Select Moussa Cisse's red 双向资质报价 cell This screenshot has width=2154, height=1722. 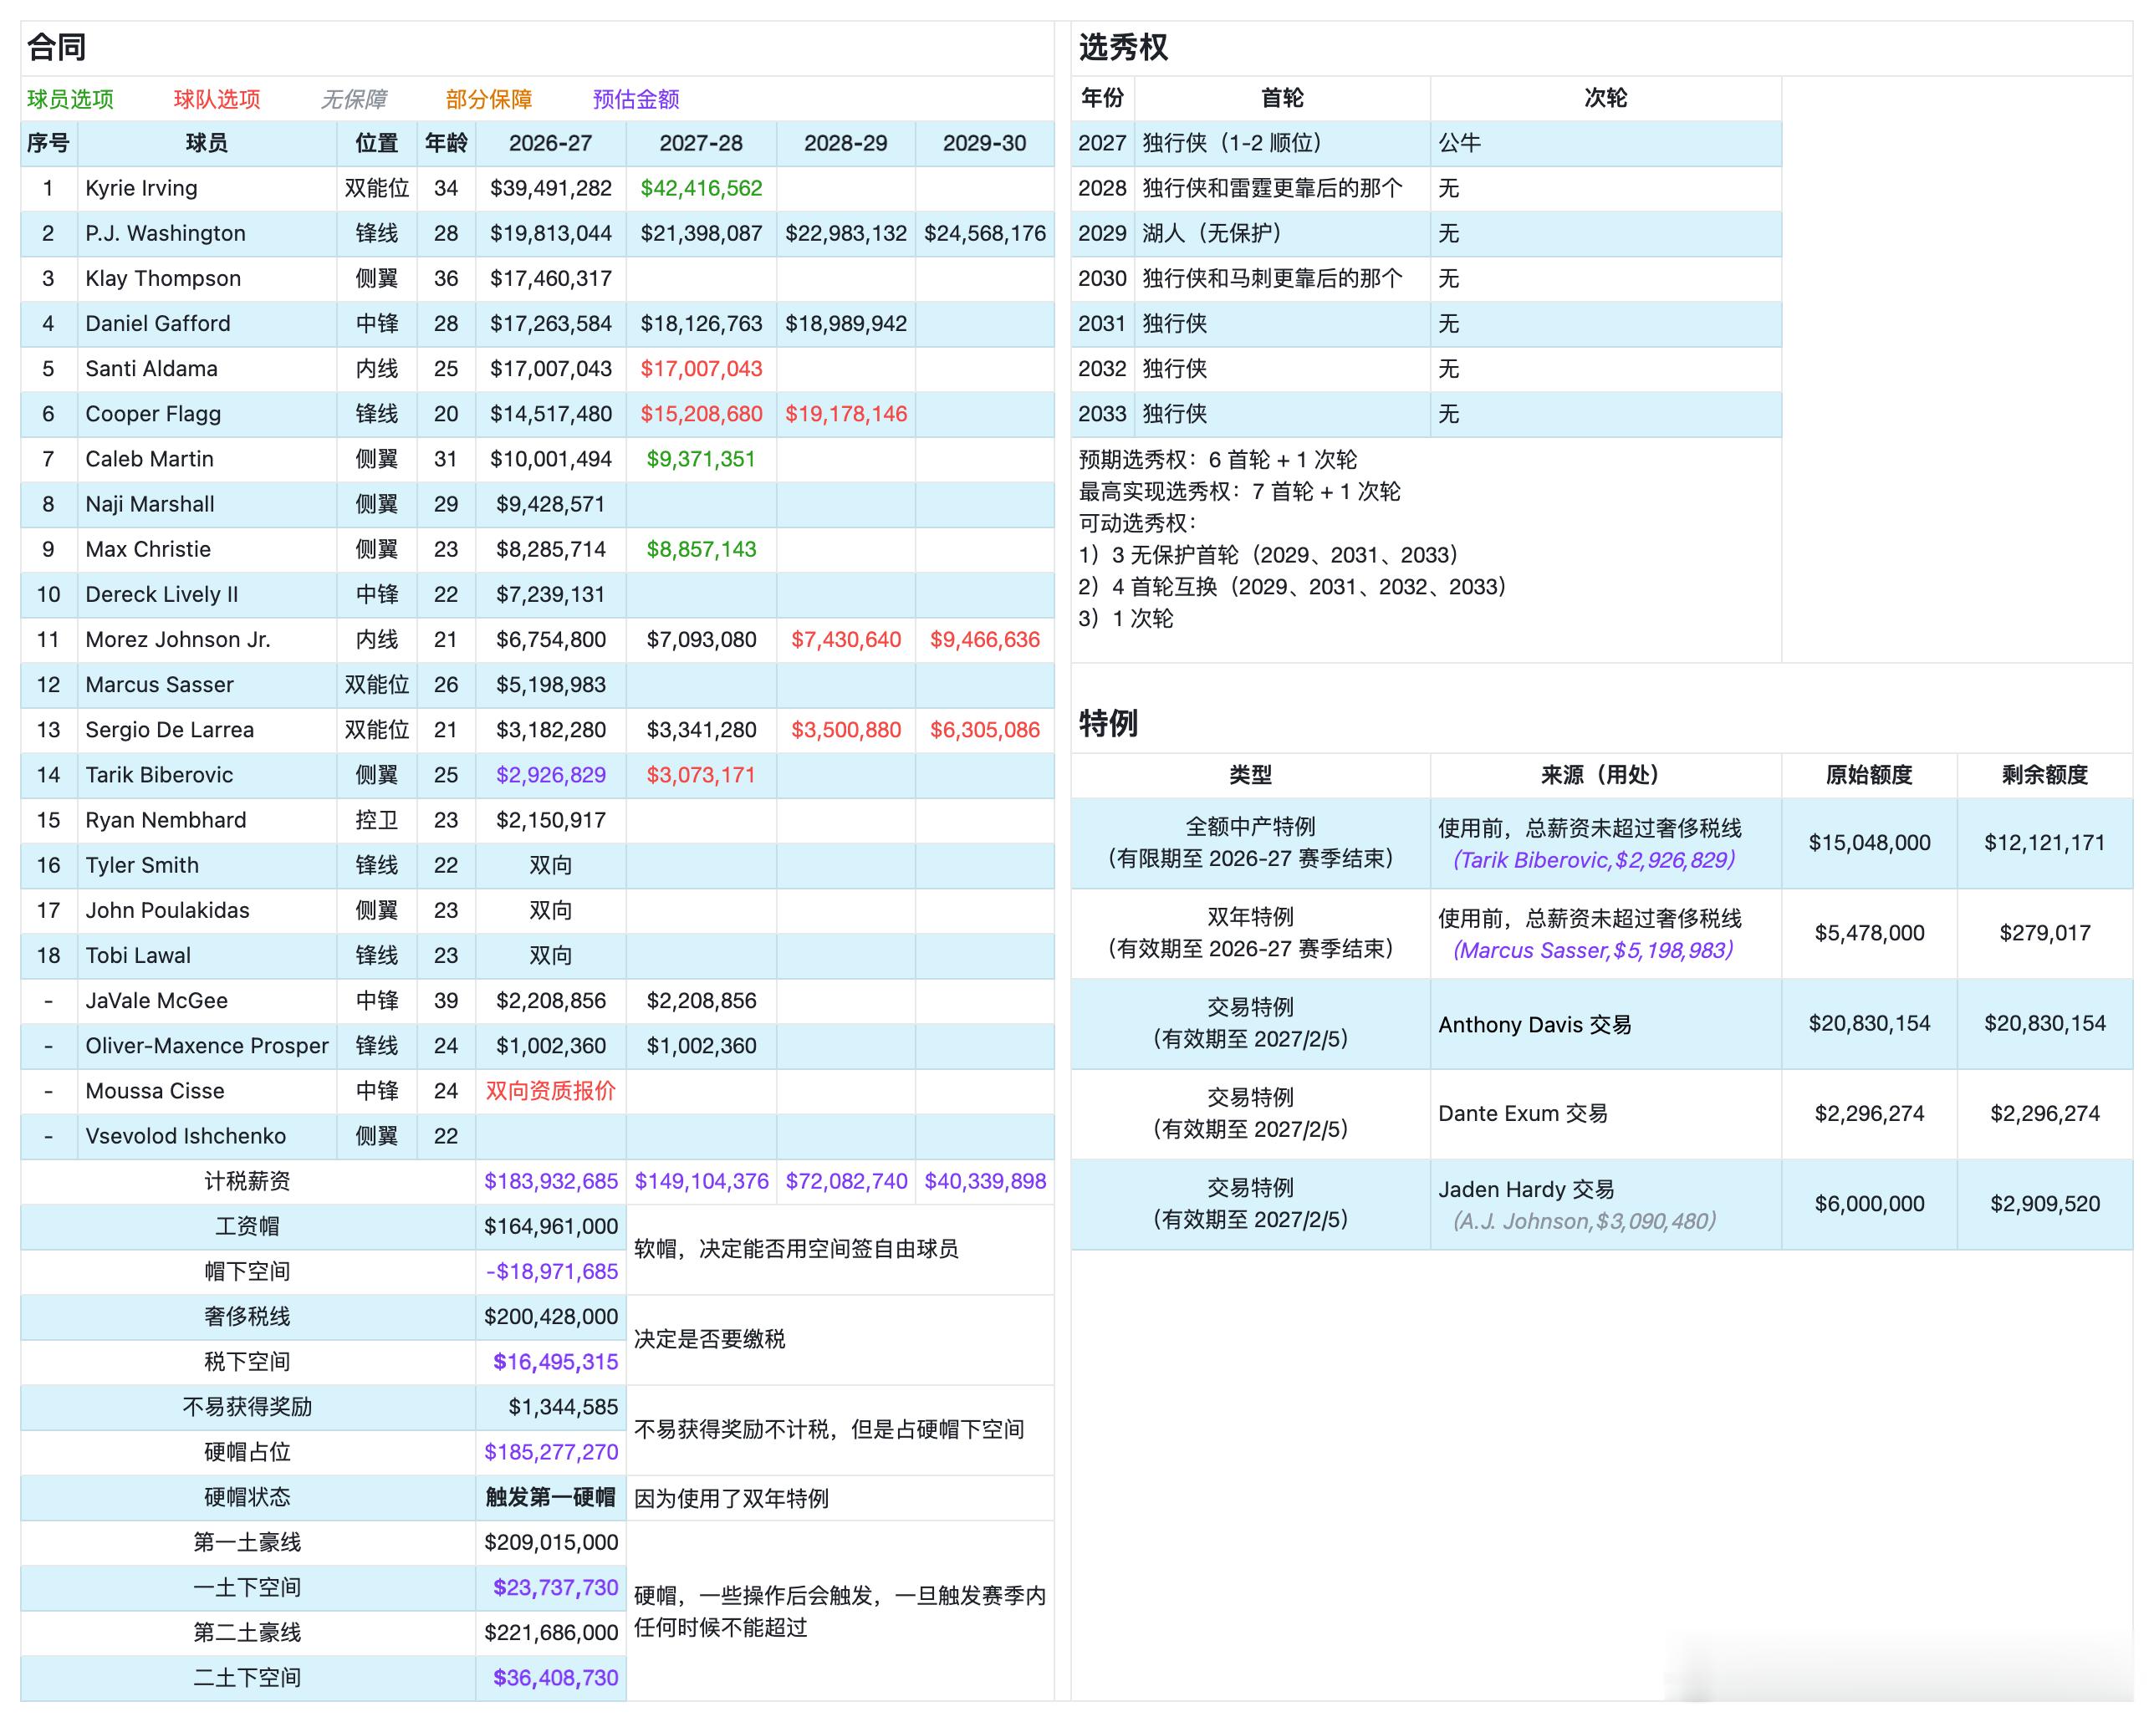pos(550,1091)
